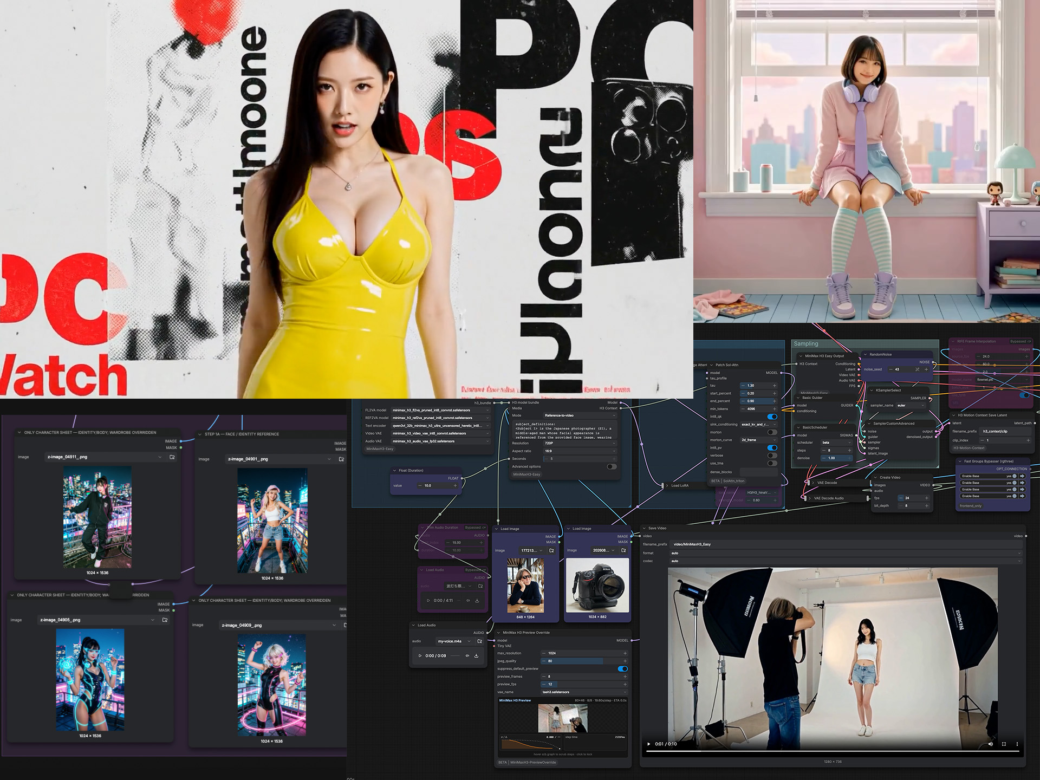Open scheduler dropdown set to beta

837,443
